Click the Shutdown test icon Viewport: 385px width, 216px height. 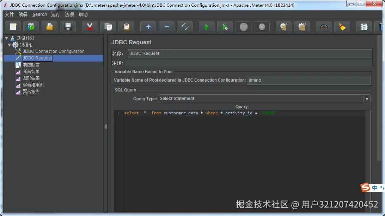pyautogui.click(x=262, y=27)
